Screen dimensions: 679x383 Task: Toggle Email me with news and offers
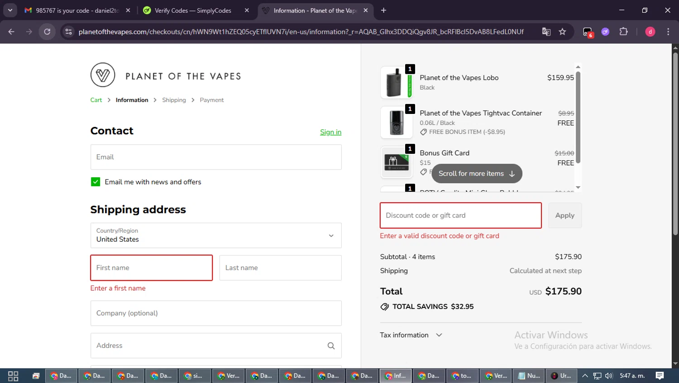(x=96, y=182)
